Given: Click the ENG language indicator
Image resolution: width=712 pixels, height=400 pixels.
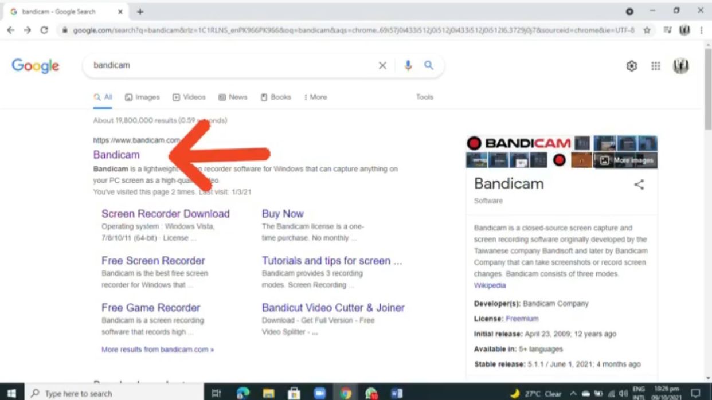Looking at the screenshot, I should point(639,393).
